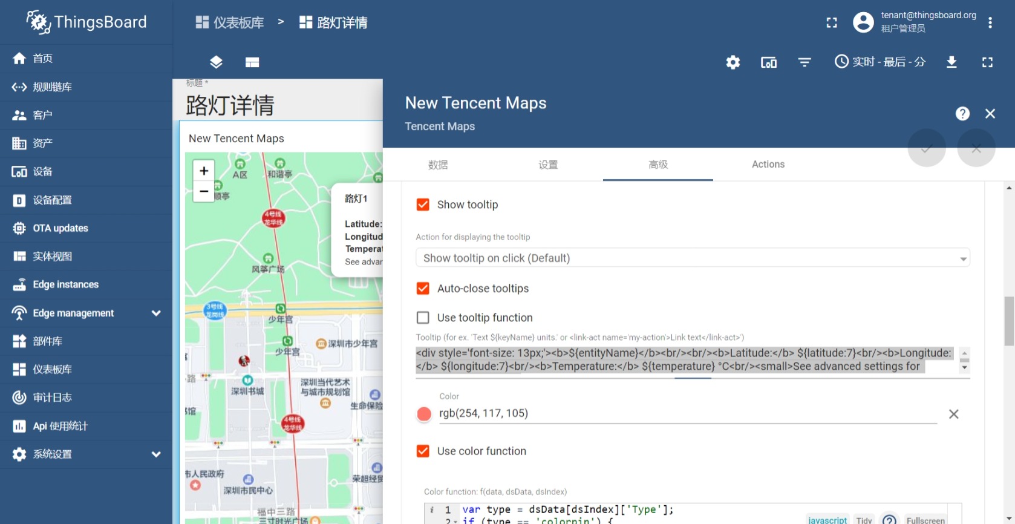This screenshot has width=1015, height=524.
Task: Open color function editor Fullscreen
Action: click(x=925, y=520)
